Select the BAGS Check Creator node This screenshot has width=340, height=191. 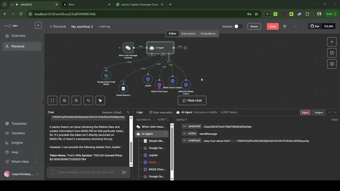click(173, 81)
